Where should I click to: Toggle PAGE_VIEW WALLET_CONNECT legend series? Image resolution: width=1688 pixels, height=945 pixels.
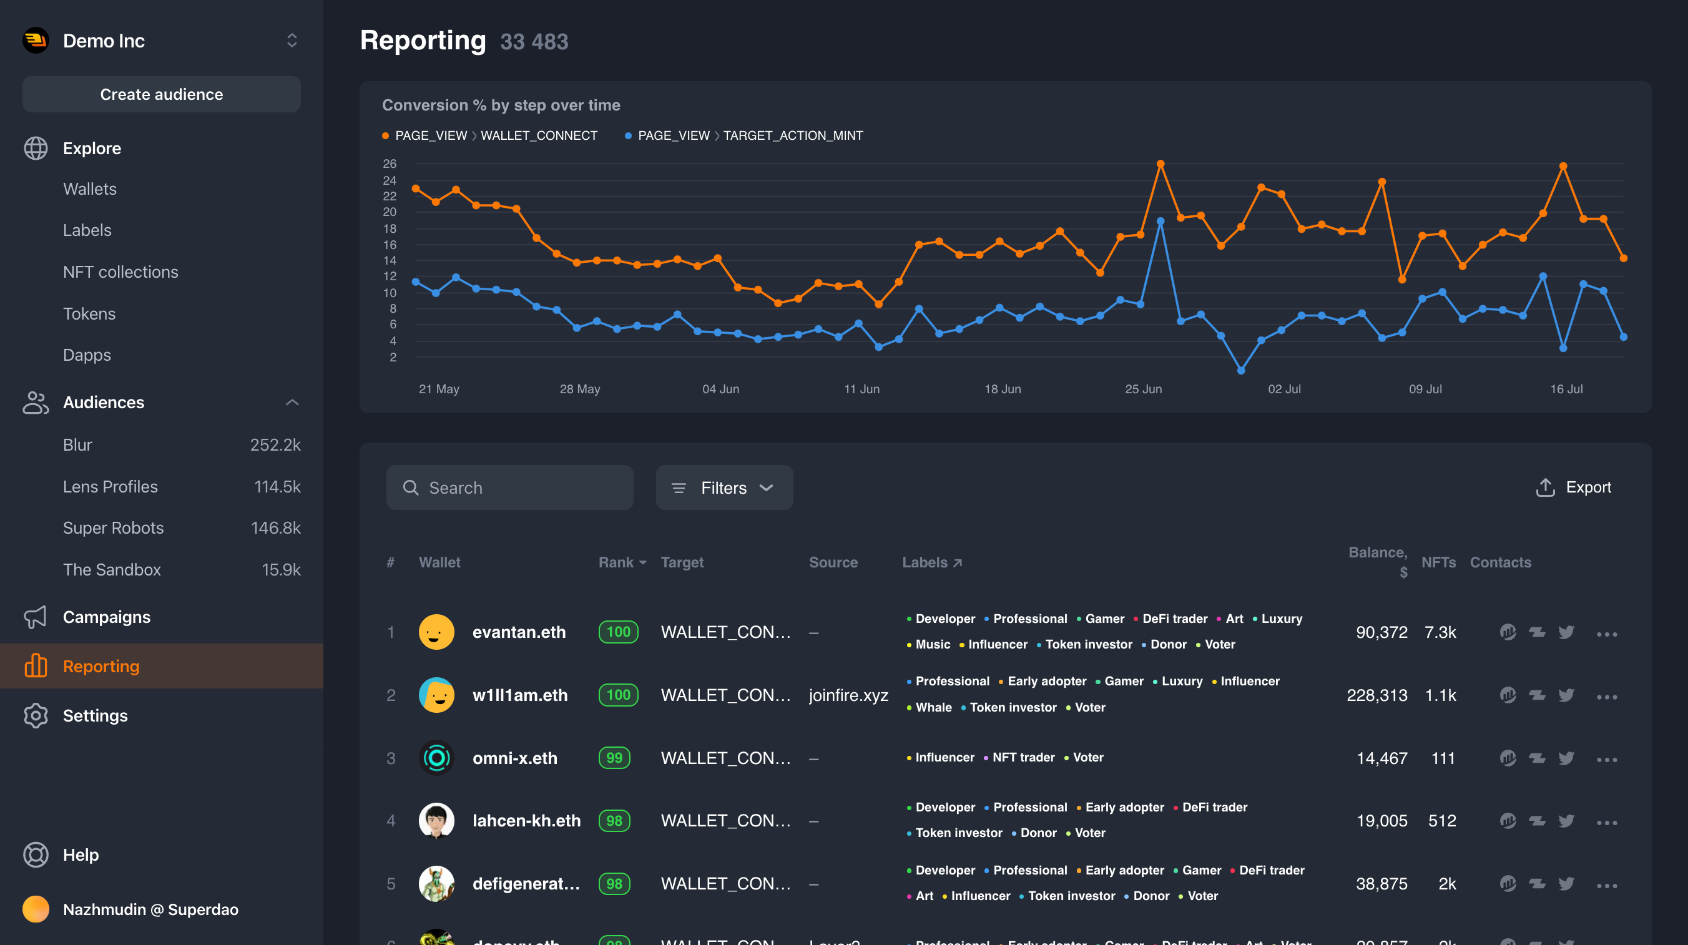tap(489, 135)
